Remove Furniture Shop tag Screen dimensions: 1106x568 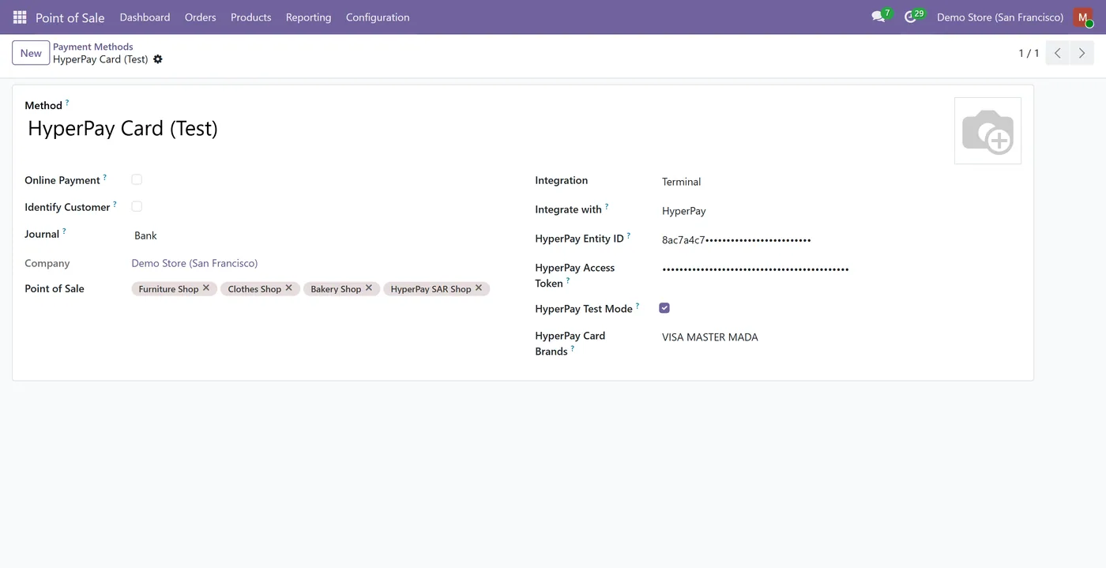[x=206, y=288]
